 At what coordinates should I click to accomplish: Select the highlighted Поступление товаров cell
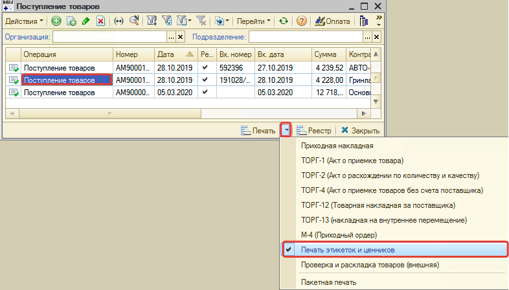(x=67, y=80)
